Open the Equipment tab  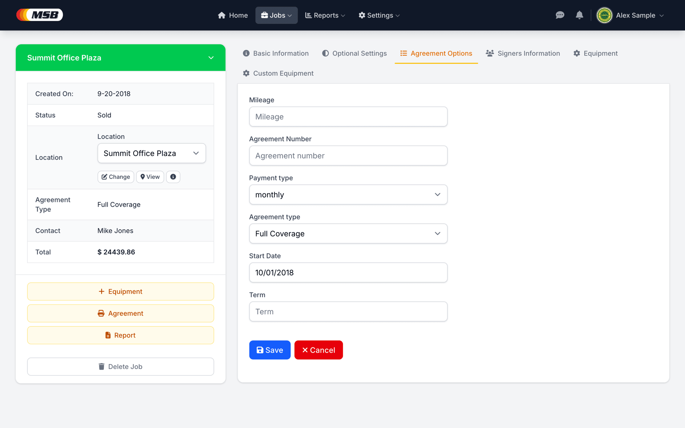pos(596,53)
